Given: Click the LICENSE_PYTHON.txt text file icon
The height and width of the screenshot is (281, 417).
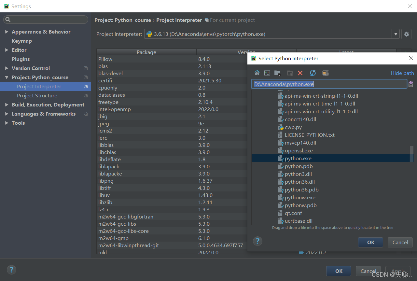Looking at the screenshot, I should [x=280, y=135].
